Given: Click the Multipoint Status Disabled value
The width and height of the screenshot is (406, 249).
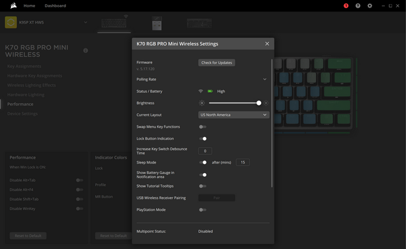Looking at the screenshot, I should point(205,231).
